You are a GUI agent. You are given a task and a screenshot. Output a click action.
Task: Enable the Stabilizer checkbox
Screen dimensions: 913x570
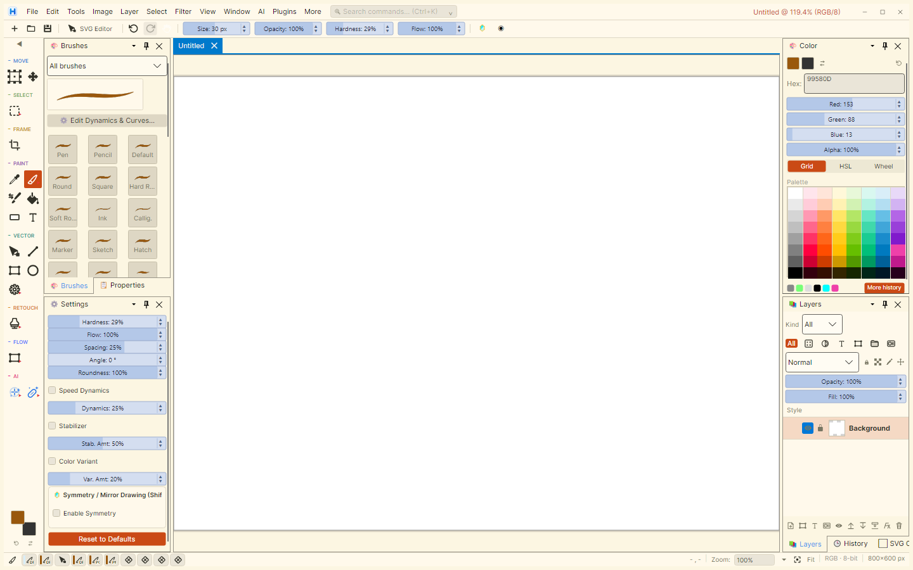pos(53,426)
